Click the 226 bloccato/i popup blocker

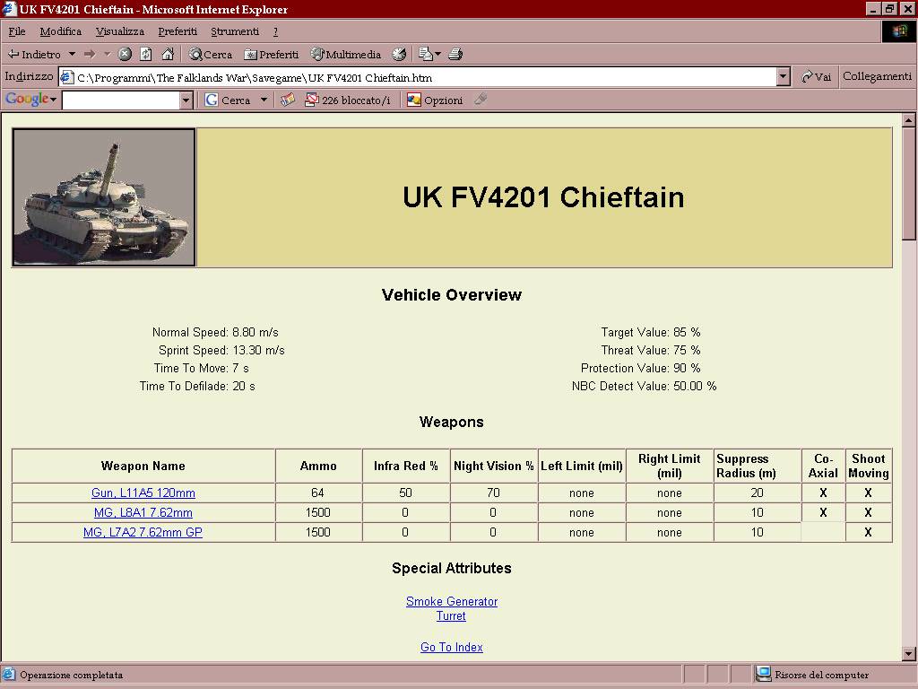point(348,100)
